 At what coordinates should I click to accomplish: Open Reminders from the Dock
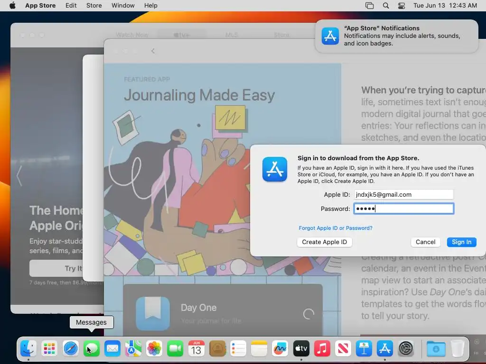[x=238, y=349]
